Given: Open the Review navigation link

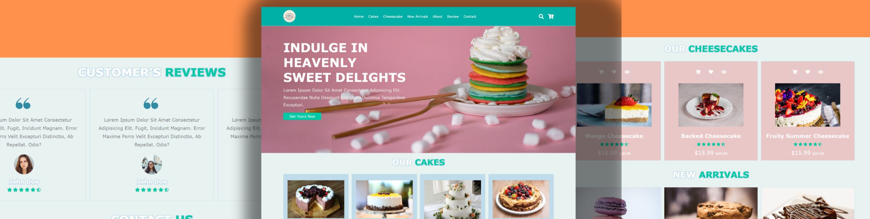Looking at the screenshot, I should [x=453, y=17].
